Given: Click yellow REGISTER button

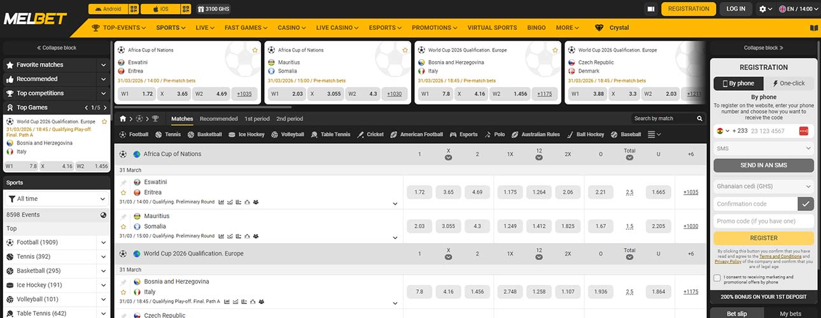Looking at the screenshot, I should pos(764,238).
